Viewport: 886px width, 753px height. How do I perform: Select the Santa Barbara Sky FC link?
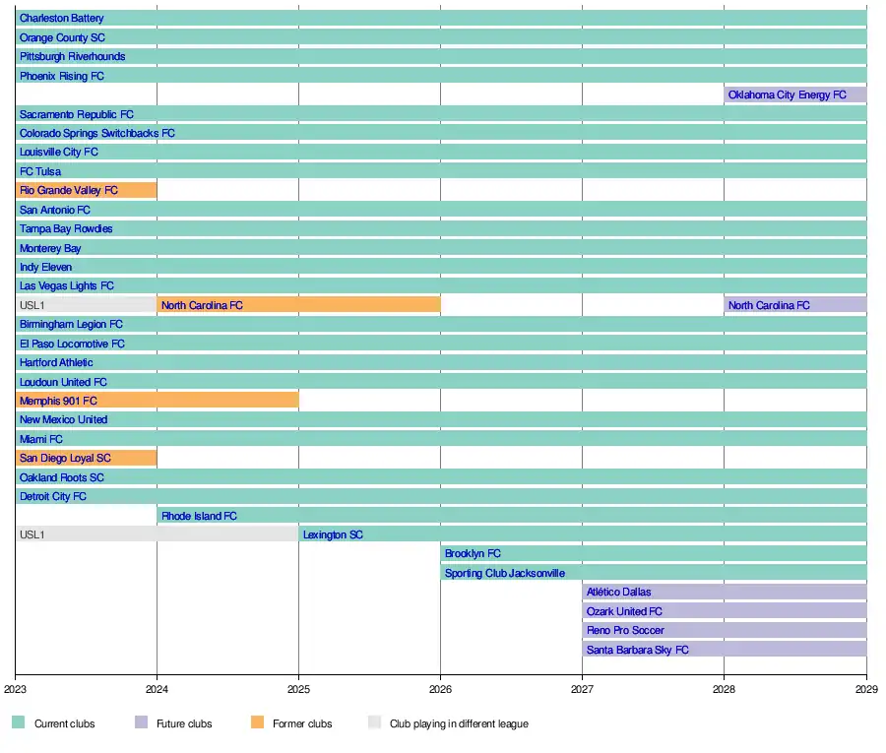[637, 651]
